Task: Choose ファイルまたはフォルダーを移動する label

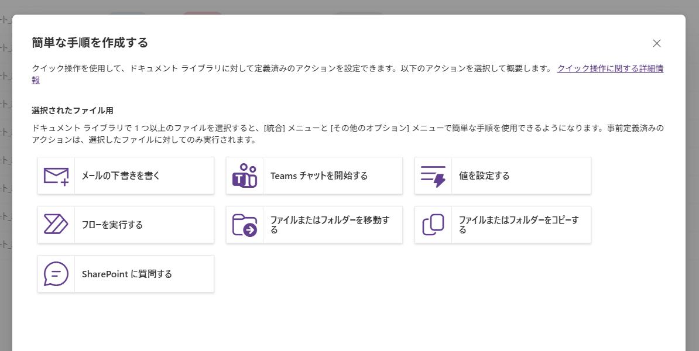Action: tap(330, 225)
